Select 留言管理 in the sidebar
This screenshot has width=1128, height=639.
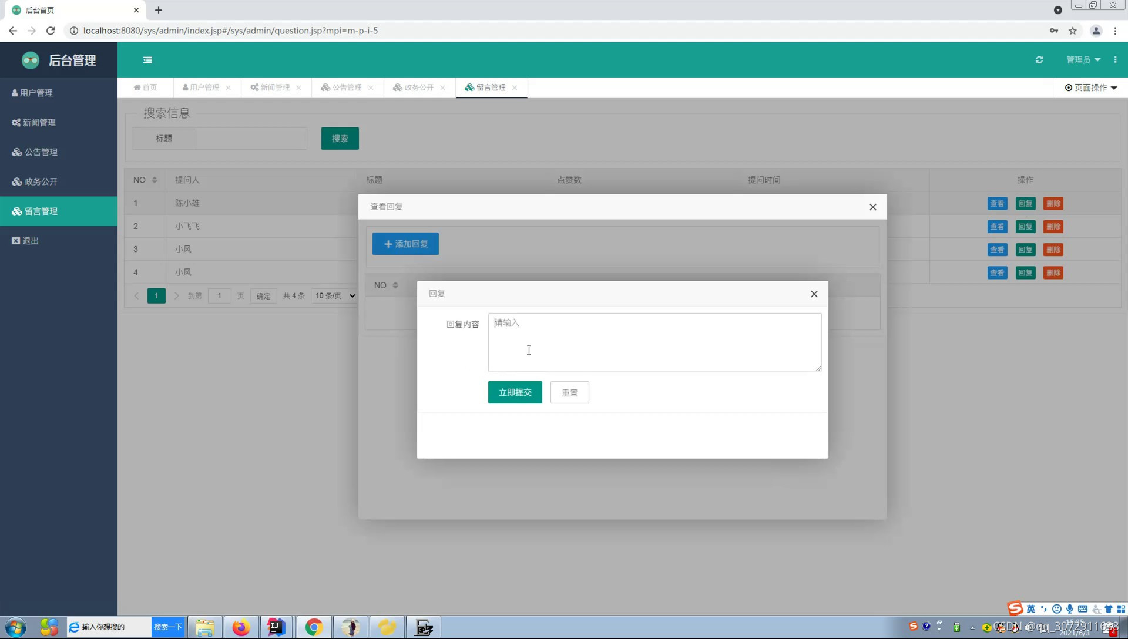tap(59, 211)
